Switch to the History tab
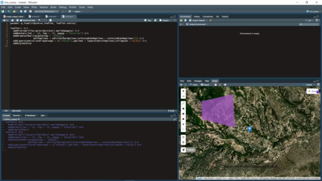Image resolution: width=322 pixels, height=181 pixels. click(197, 17)
